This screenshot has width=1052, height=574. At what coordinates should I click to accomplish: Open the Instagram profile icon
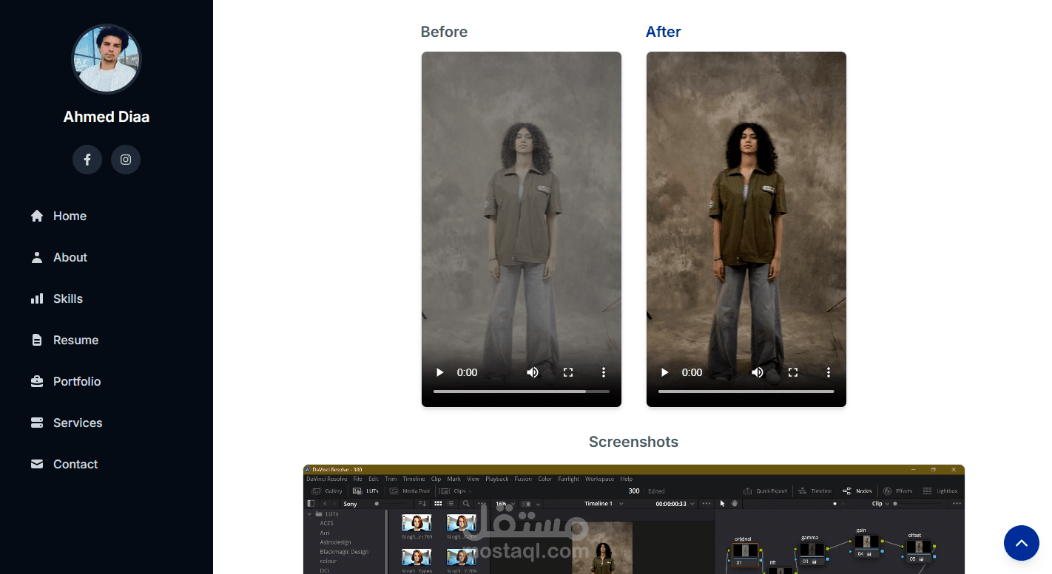[x=126, y=160]
